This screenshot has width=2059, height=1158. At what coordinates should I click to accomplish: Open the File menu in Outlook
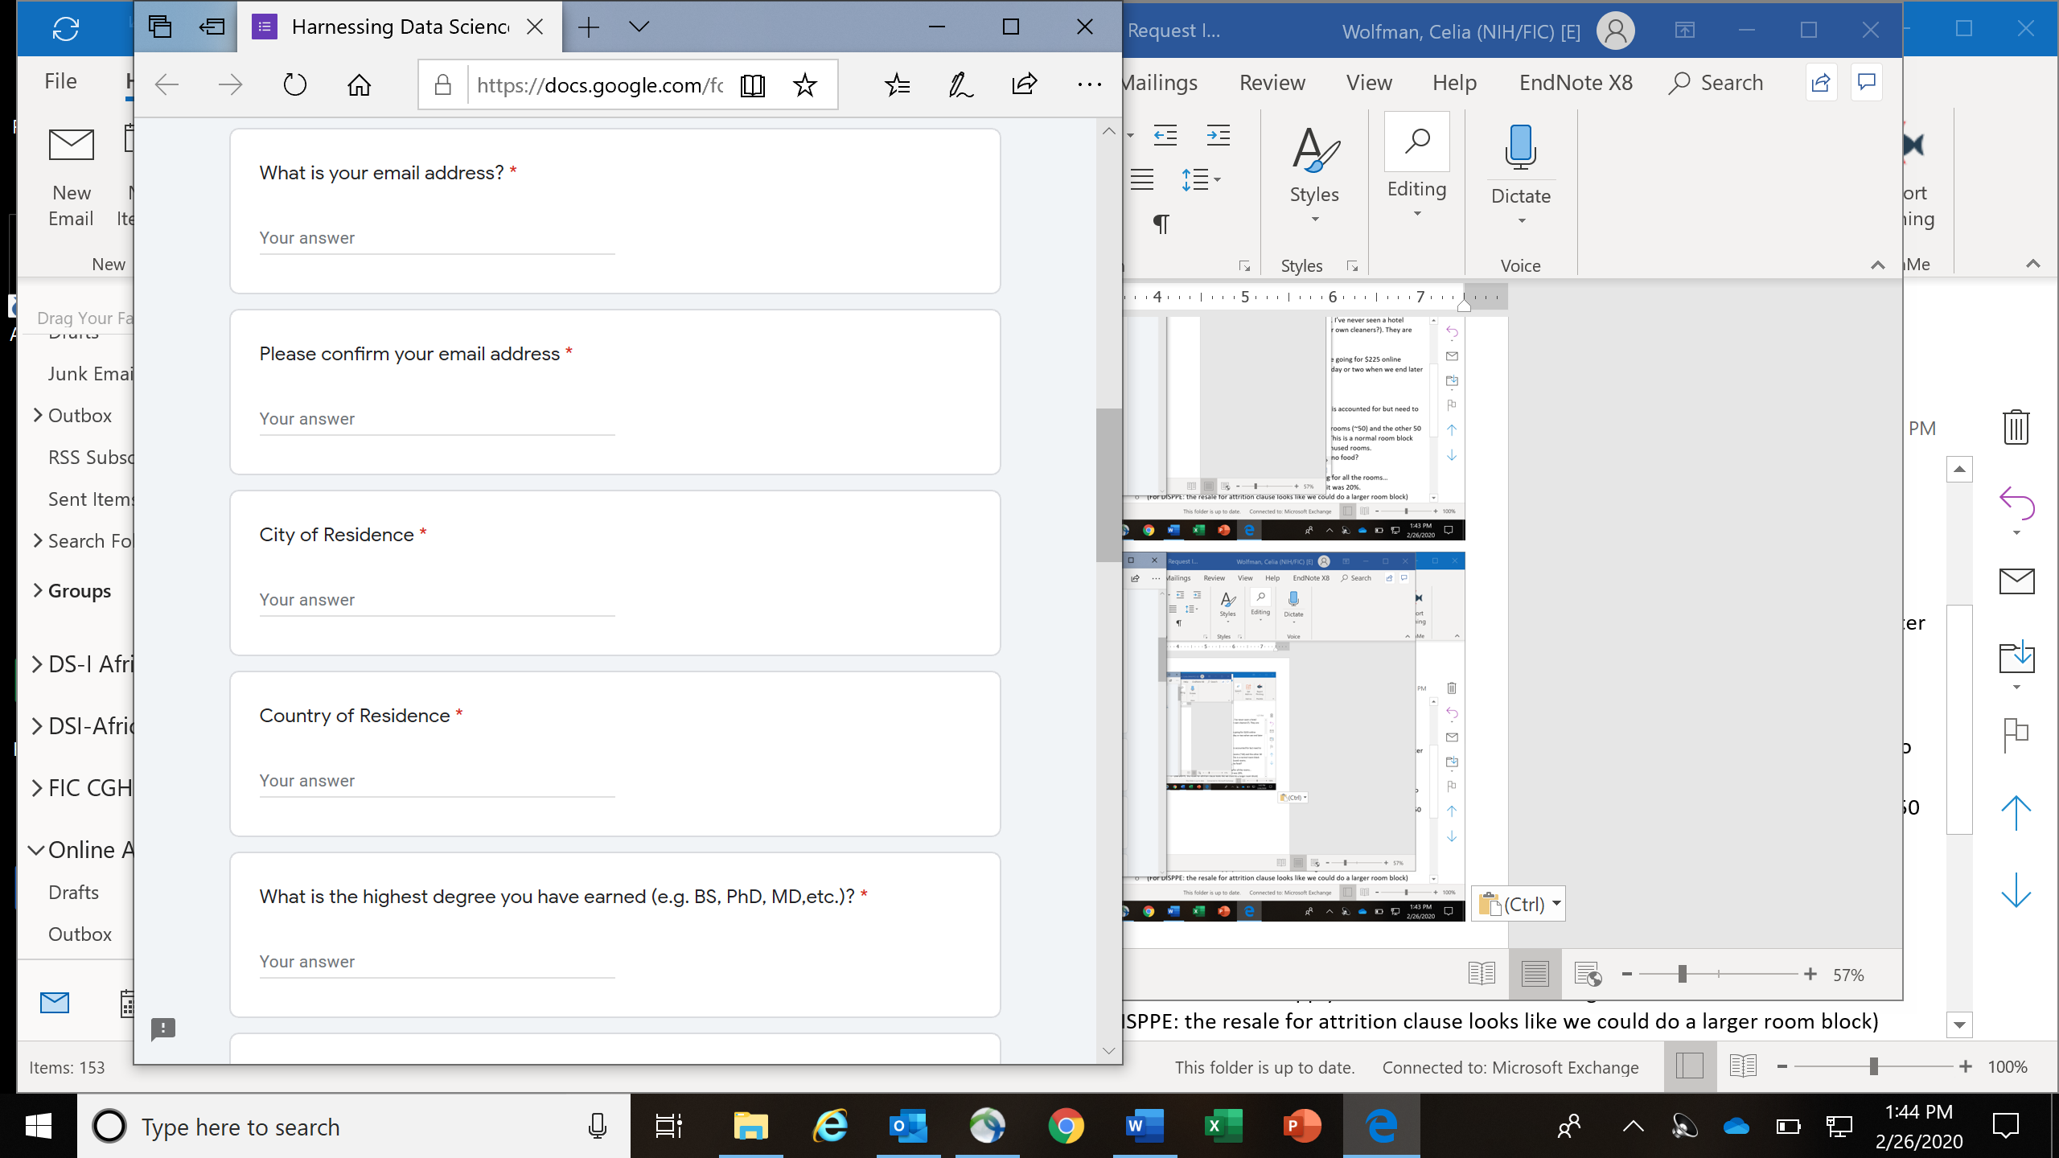coord(60,81)
